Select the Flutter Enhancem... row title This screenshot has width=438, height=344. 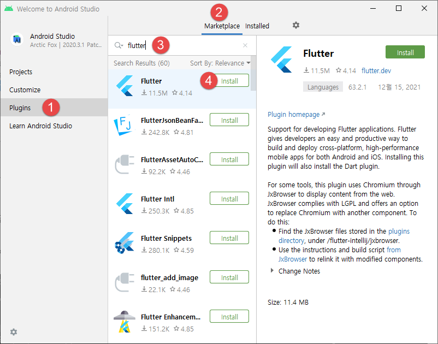click(171, 317)
